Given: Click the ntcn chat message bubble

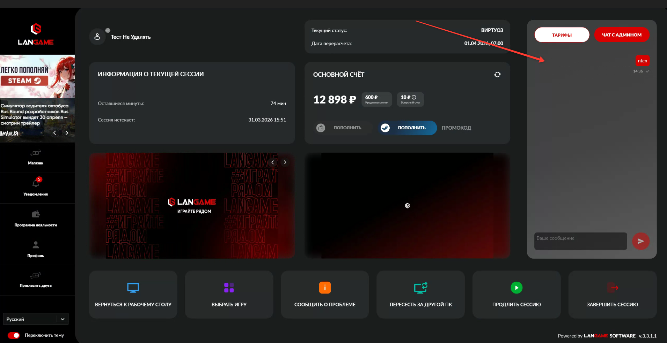Looking at the screenshot, I should coord(643,61).
